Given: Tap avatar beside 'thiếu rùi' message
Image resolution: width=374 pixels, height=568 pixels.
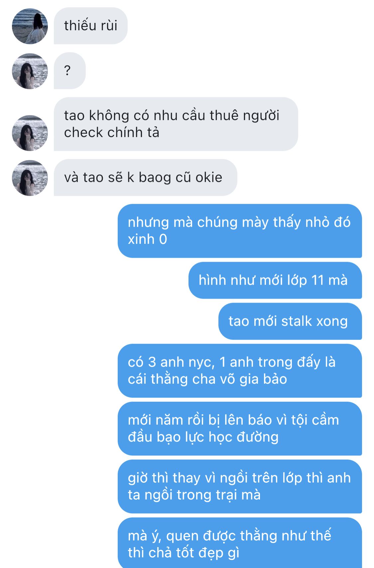Looking at the screenshot, I should (30, 26).
